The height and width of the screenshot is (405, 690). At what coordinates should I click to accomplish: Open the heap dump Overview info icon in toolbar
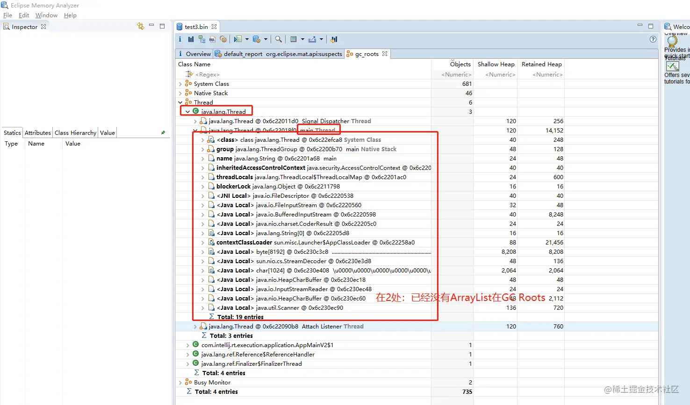tap(180, 39)
